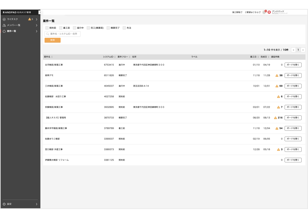The height and width of the screenshot is (218, 308).
Task: Click the red ANDPAD user avatar icon
Action: coord(269,12)
